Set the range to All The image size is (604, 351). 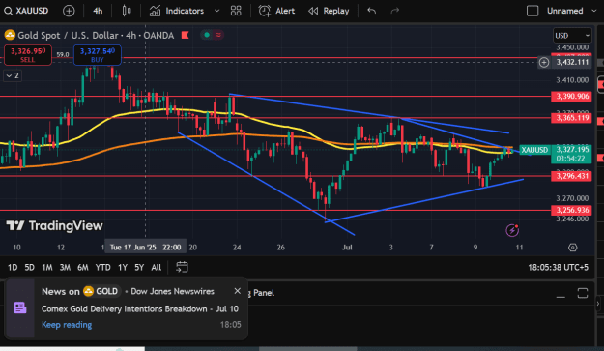157,268
